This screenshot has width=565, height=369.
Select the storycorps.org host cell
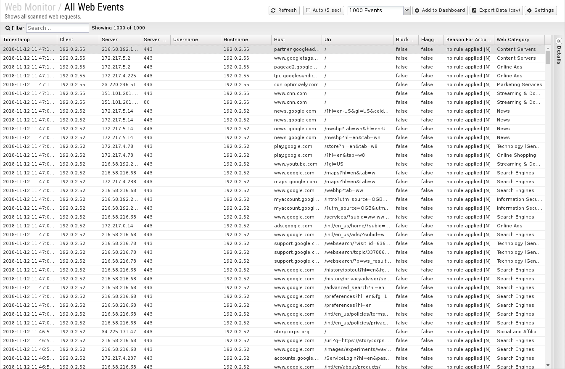[296, 332]
